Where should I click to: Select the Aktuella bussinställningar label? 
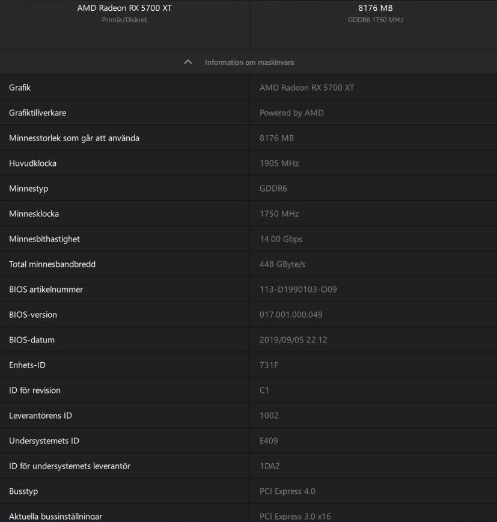(55, 517)
